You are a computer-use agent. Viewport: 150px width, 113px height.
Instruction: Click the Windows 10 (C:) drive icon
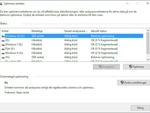(x=3, y=36)
